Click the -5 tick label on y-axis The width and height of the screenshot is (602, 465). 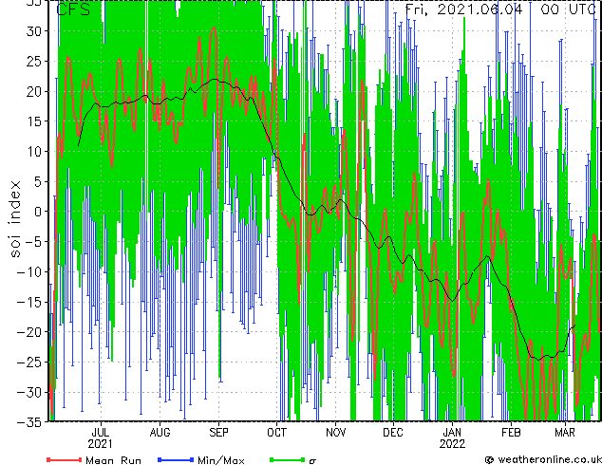point(34,242)
